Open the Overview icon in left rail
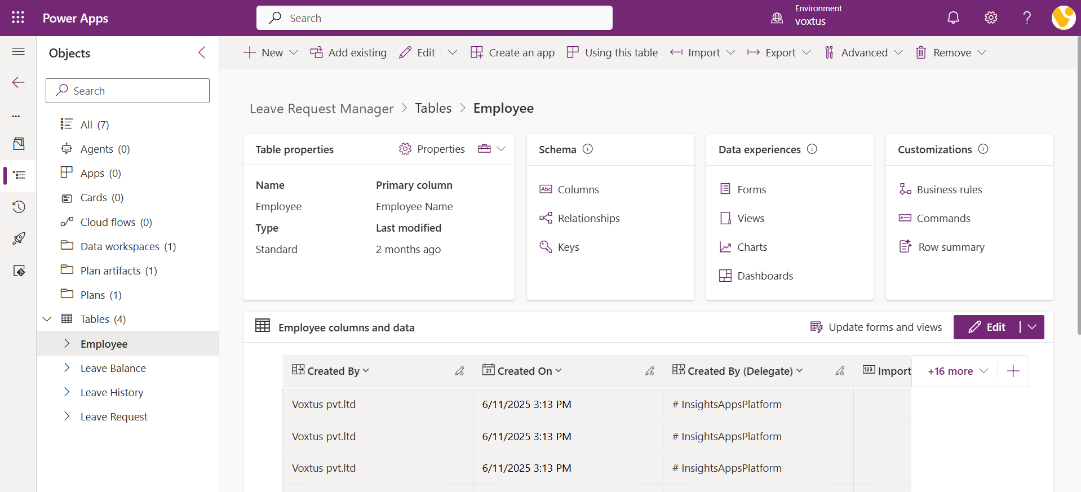This screenshot has height=492, width=1081. coord(19,144)
